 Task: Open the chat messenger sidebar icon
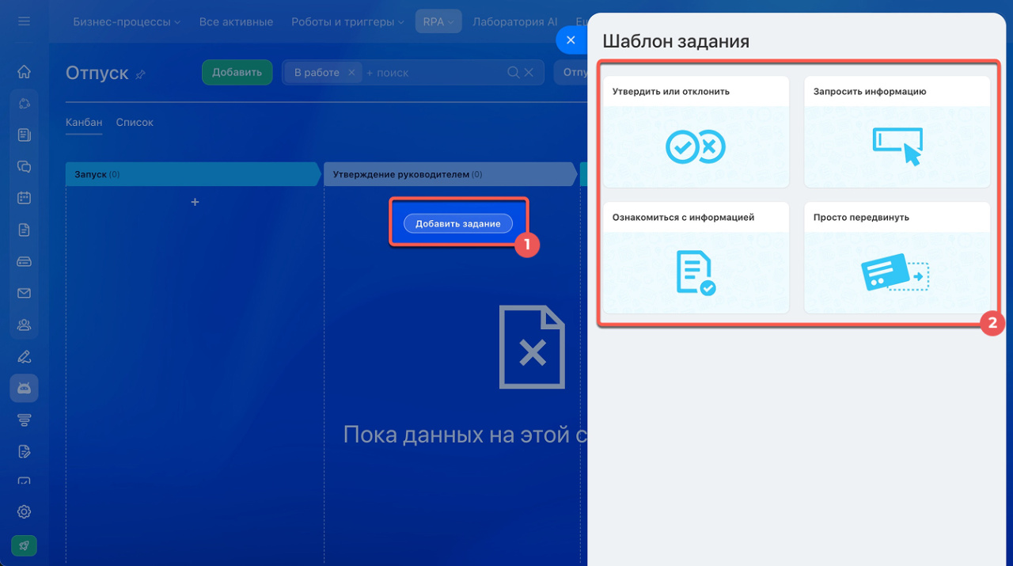24,167
